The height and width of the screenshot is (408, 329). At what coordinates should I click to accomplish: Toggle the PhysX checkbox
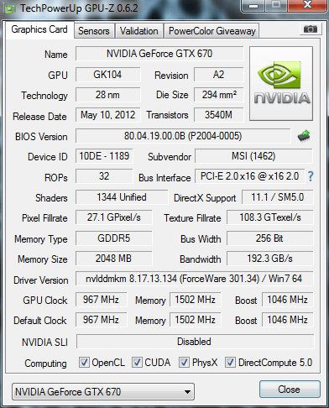click(184, 363)
